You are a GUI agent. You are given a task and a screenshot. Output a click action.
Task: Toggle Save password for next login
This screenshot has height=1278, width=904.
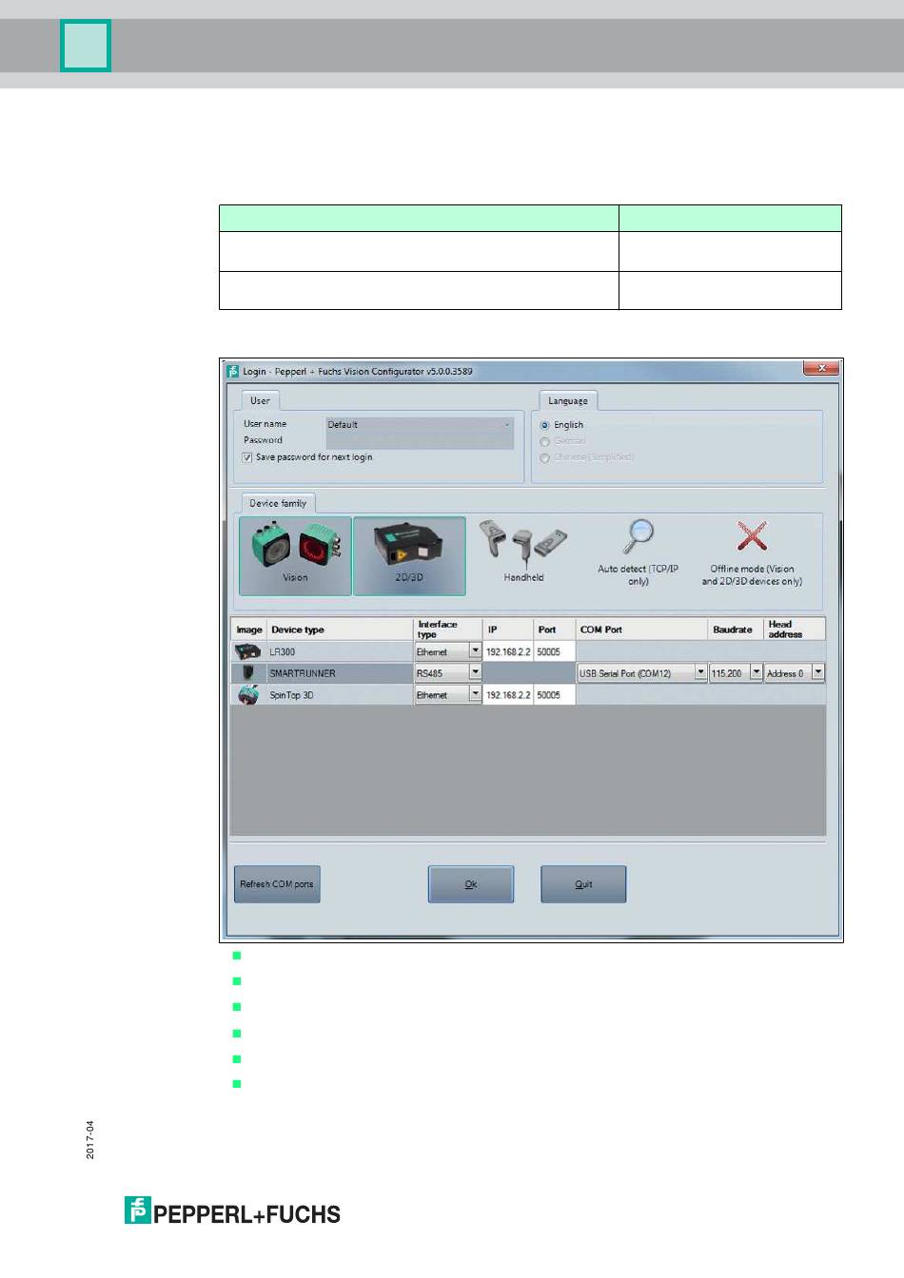[x=247, y=457]
